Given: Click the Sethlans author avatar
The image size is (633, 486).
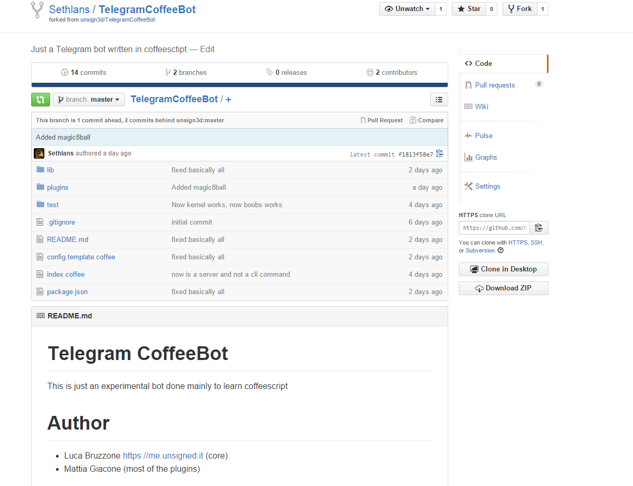Looking at the screenshot, I should click(39, 153).
